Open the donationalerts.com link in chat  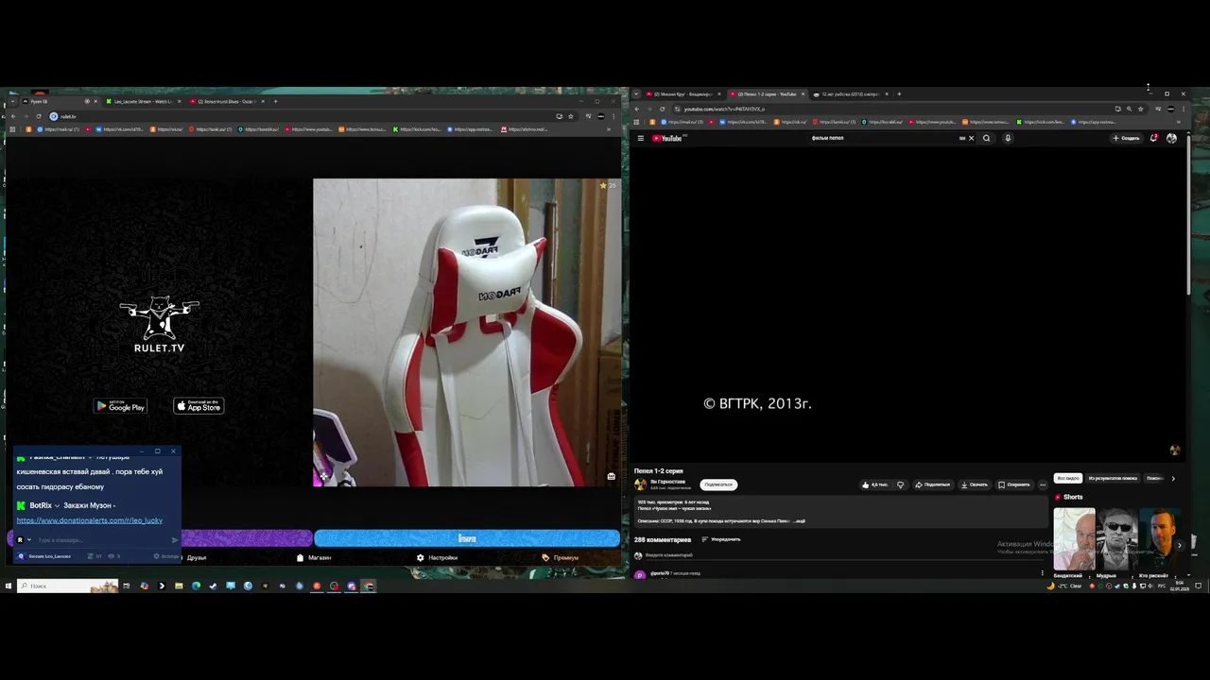(90, 520)
